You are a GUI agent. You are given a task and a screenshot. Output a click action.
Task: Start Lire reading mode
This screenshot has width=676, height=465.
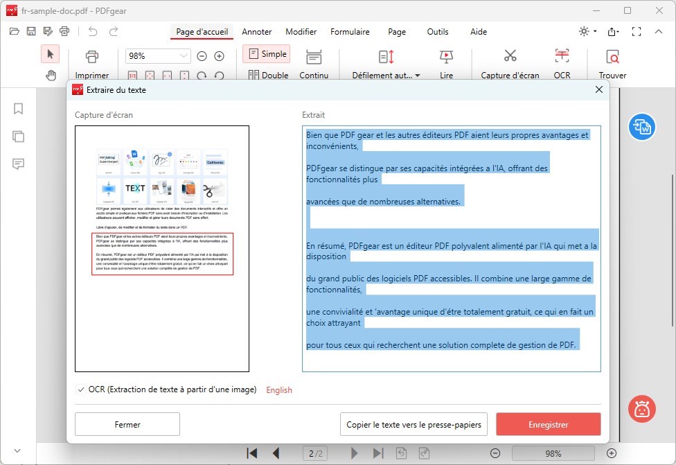click(446, 62)
